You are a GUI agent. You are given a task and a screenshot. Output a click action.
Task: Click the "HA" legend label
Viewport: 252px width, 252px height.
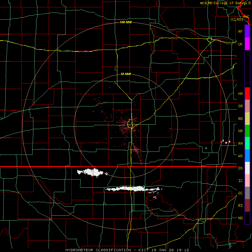(x=240, y=94)
